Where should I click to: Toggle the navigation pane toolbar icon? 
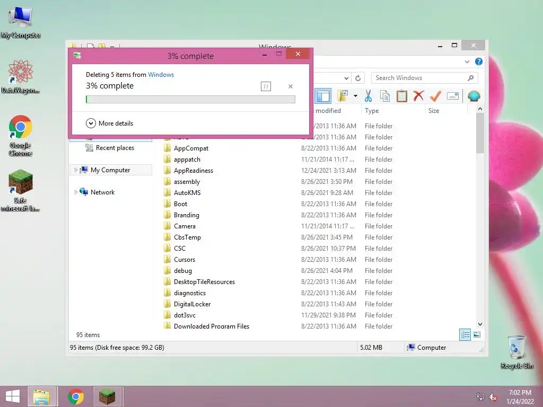tap(323, 96)
